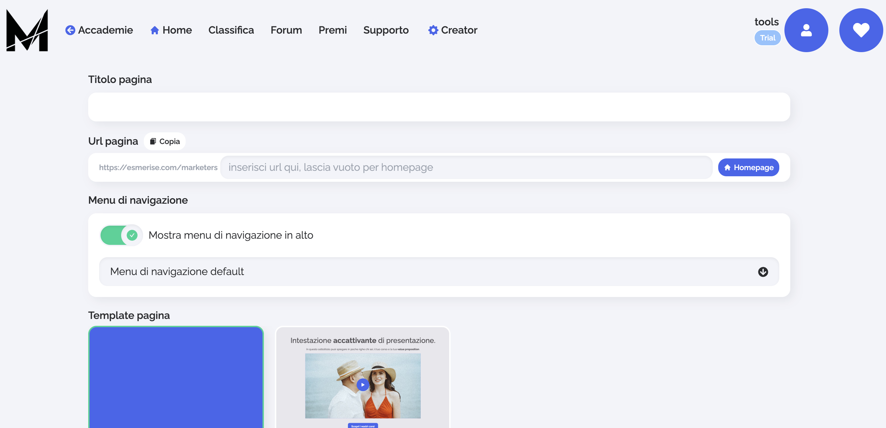Go to the Forum section
Screen dimensions: 886x428
pos(286,30)
